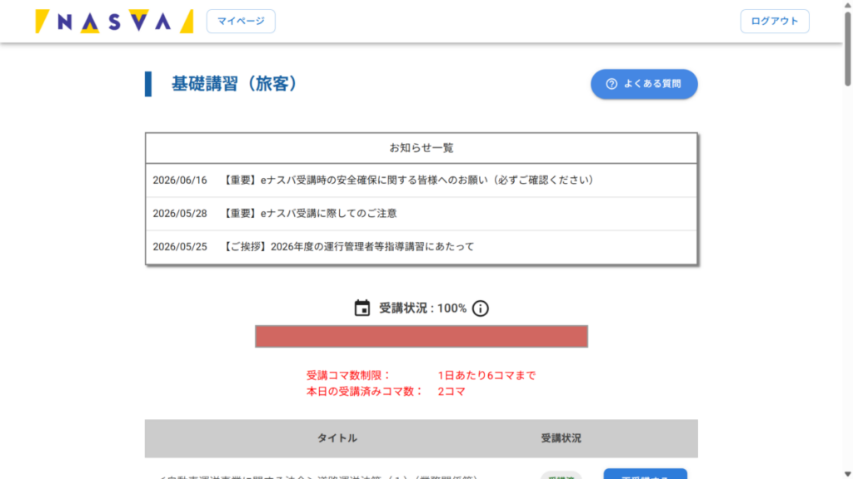Image resolution: width=853 pixels, height=479 pixels.
Task: Click the calendar icon beside 受講状況
Action: pyautogui.click(x=362, y=308)
